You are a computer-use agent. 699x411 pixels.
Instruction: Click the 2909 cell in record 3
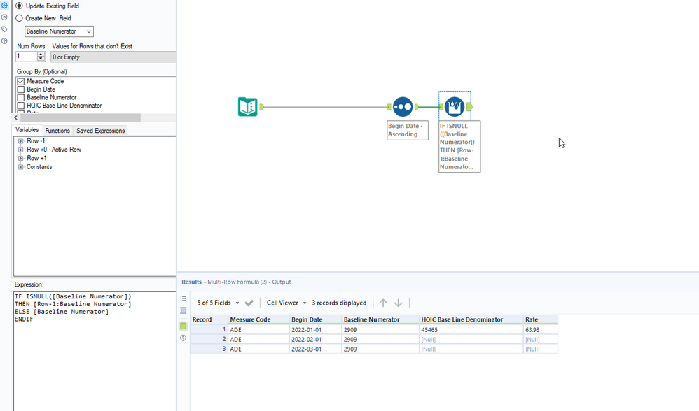tap(380, 349)
